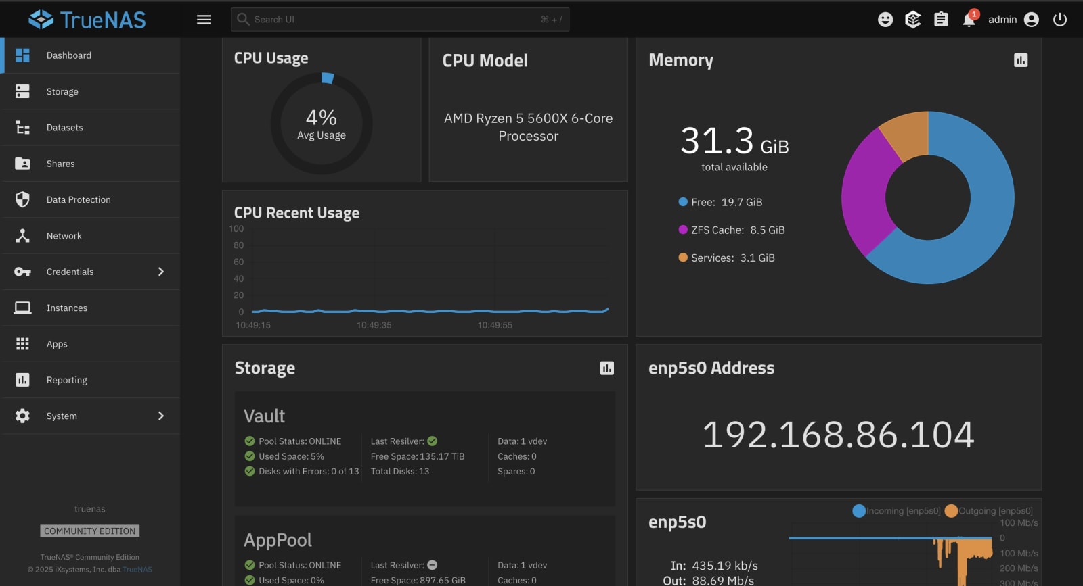
Task: Click the TrueNAS logo
Action: (87, 20)
